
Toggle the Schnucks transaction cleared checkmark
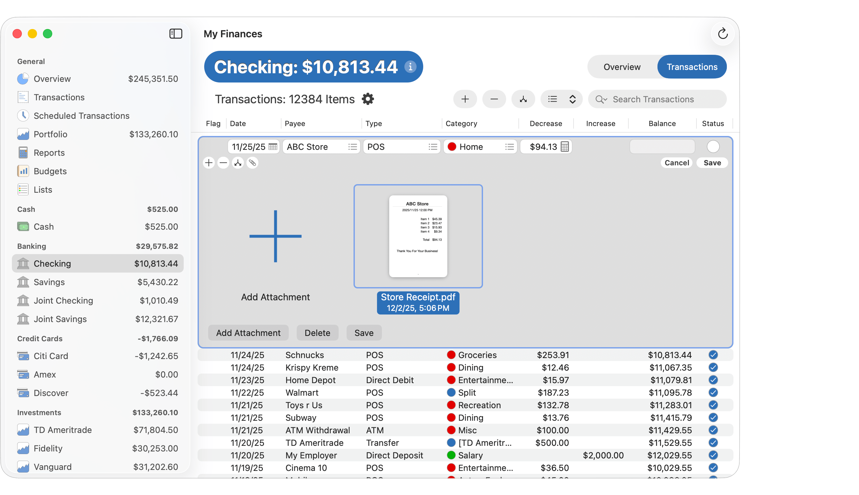[x=713, y=355]
